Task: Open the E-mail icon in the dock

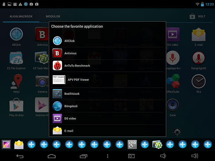Action: click(19, 145)
